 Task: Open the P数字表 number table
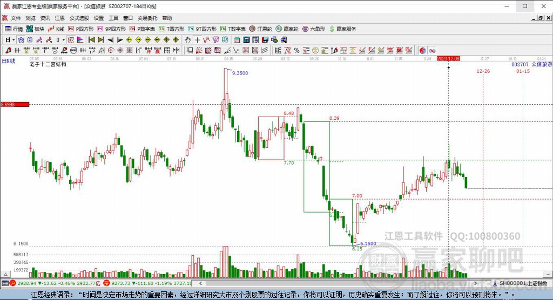(x=142, y=29)
